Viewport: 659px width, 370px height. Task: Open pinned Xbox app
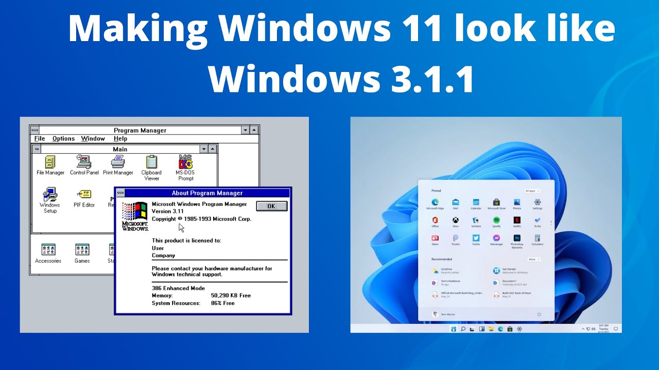[456, 223]
